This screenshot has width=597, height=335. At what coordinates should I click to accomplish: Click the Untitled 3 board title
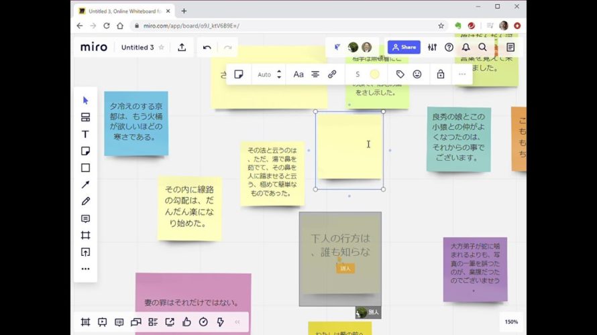pos(138,48)
